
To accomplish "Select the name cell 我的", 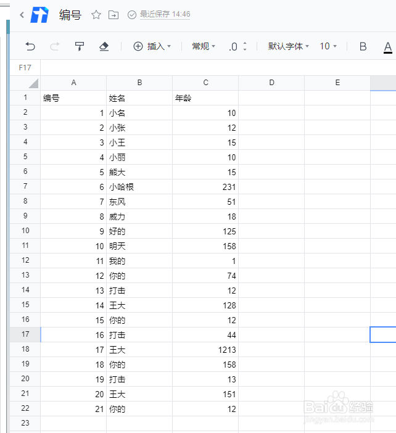I will pos(139,261).
